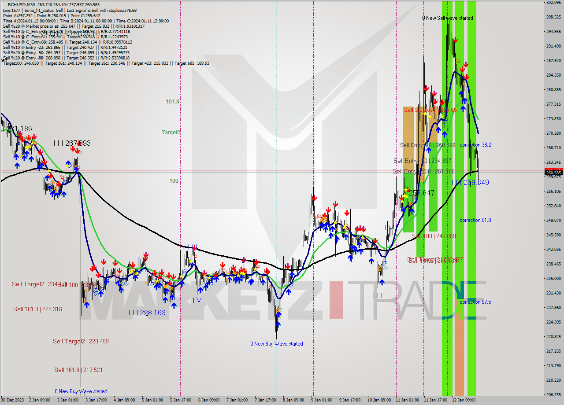Click the 'Sell 161.8 | 228.316' label
The height and width of the screenshot is (405, 564).
[x=37, y=309]
